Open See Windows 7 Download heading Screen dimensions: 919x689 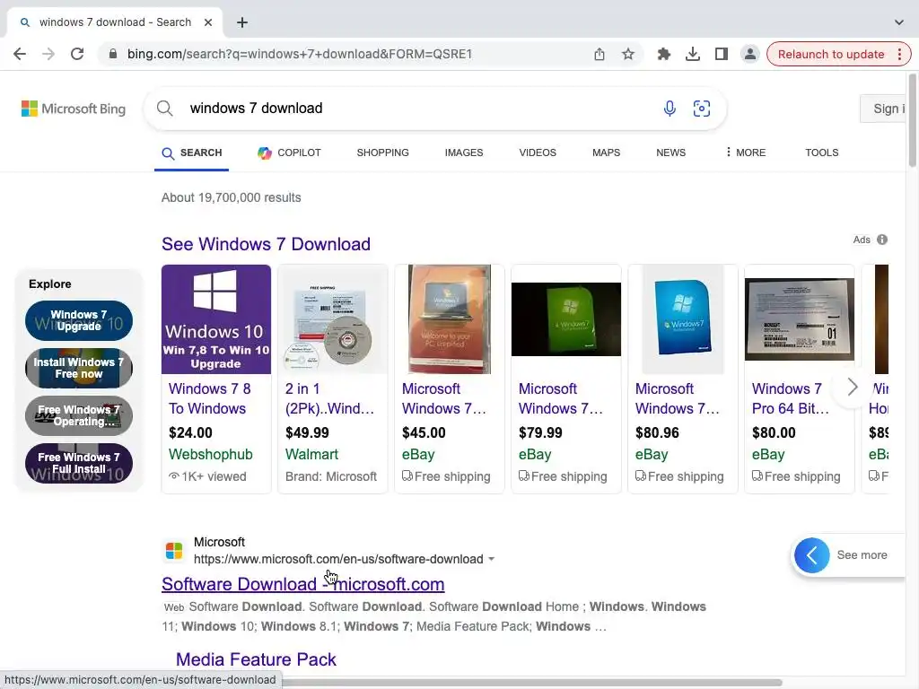pyautogui.click(x=266, y=244)
